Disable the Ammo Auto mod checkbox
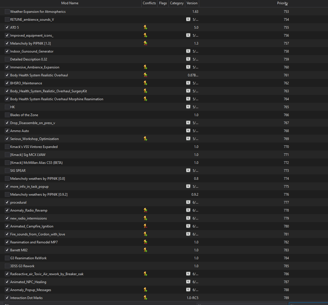This screenshot has height=305, width=328. [7, 131]
